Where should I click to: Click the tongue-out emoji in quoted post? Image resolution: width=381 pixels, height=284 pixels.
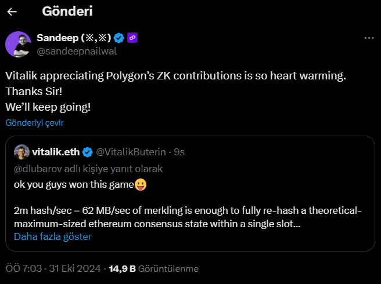pyautogui.click(x=140, y=184)
